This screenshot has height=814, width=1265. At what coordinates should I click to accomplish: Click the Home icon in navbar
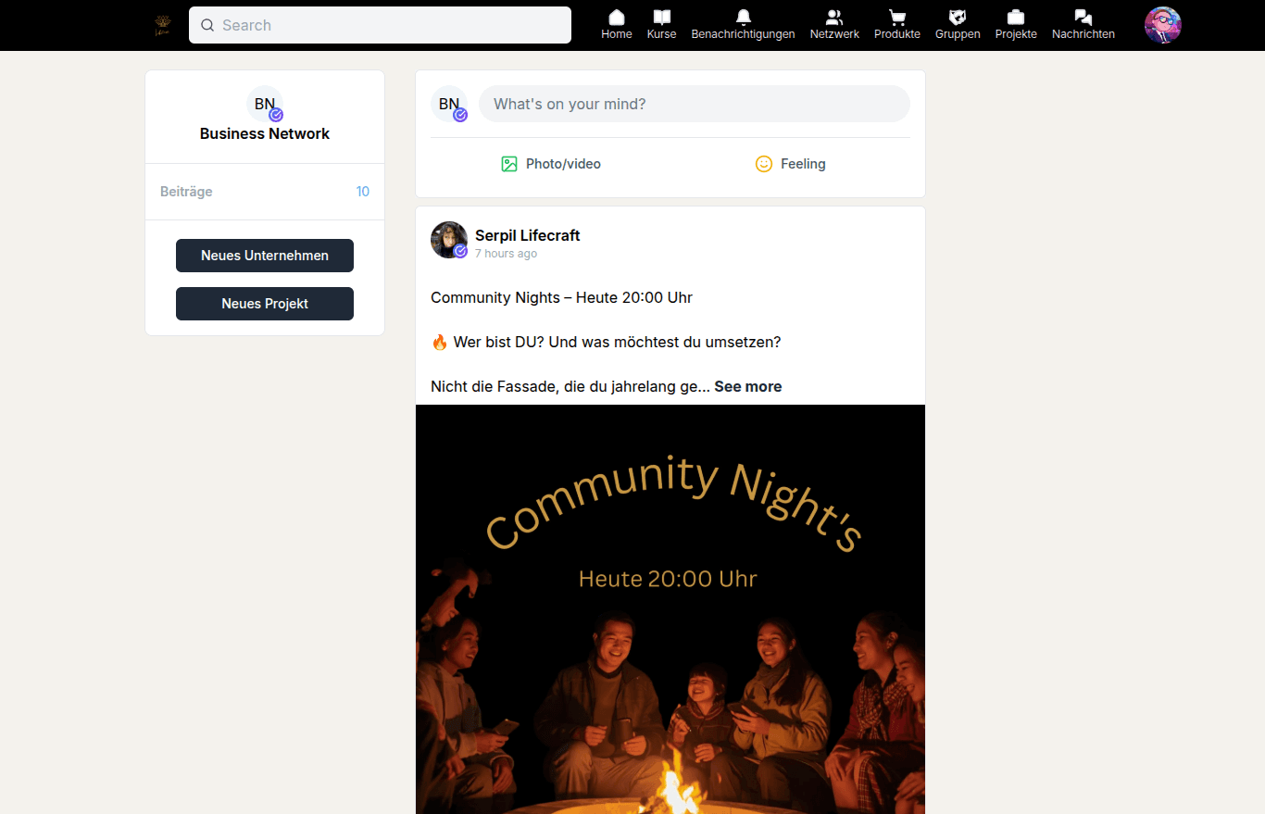pos(616,18)
